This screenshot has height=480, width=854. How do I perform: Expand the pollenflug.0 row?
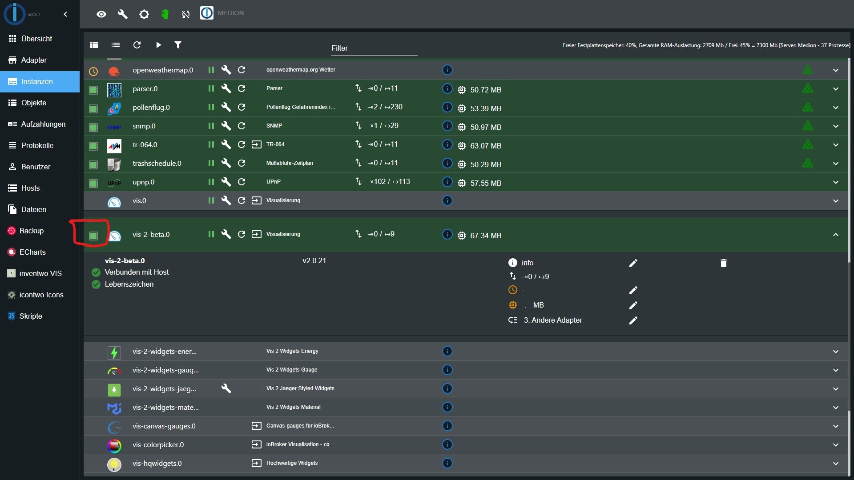pos(836,108)
